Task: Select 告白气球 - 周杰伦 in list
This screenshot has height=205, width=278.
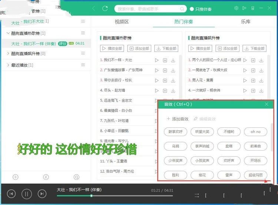Action: pyautogui.click(x=117, y=171)
